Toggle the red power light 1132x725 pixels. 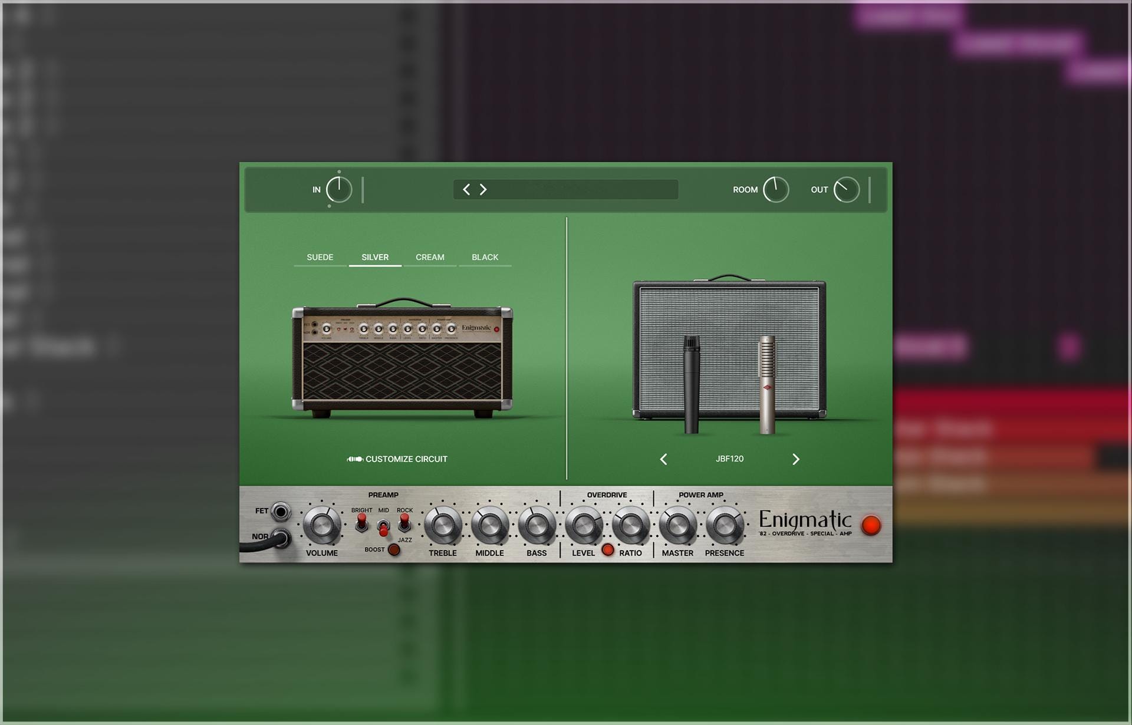click(x=871, y=525)
